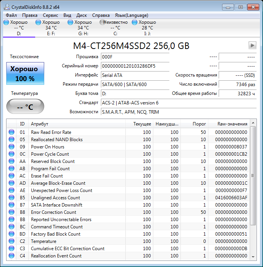263x267 pixels.
Task: Click the SATA/600 transfer mode field
Action: coord(135,84)
